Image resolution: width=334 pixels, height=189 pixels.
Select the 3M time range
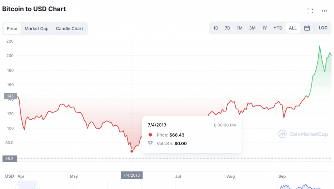click(252, 28)
